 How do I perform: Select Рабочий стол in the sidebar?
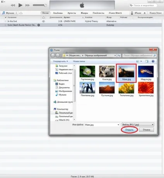tap(64, 73)
